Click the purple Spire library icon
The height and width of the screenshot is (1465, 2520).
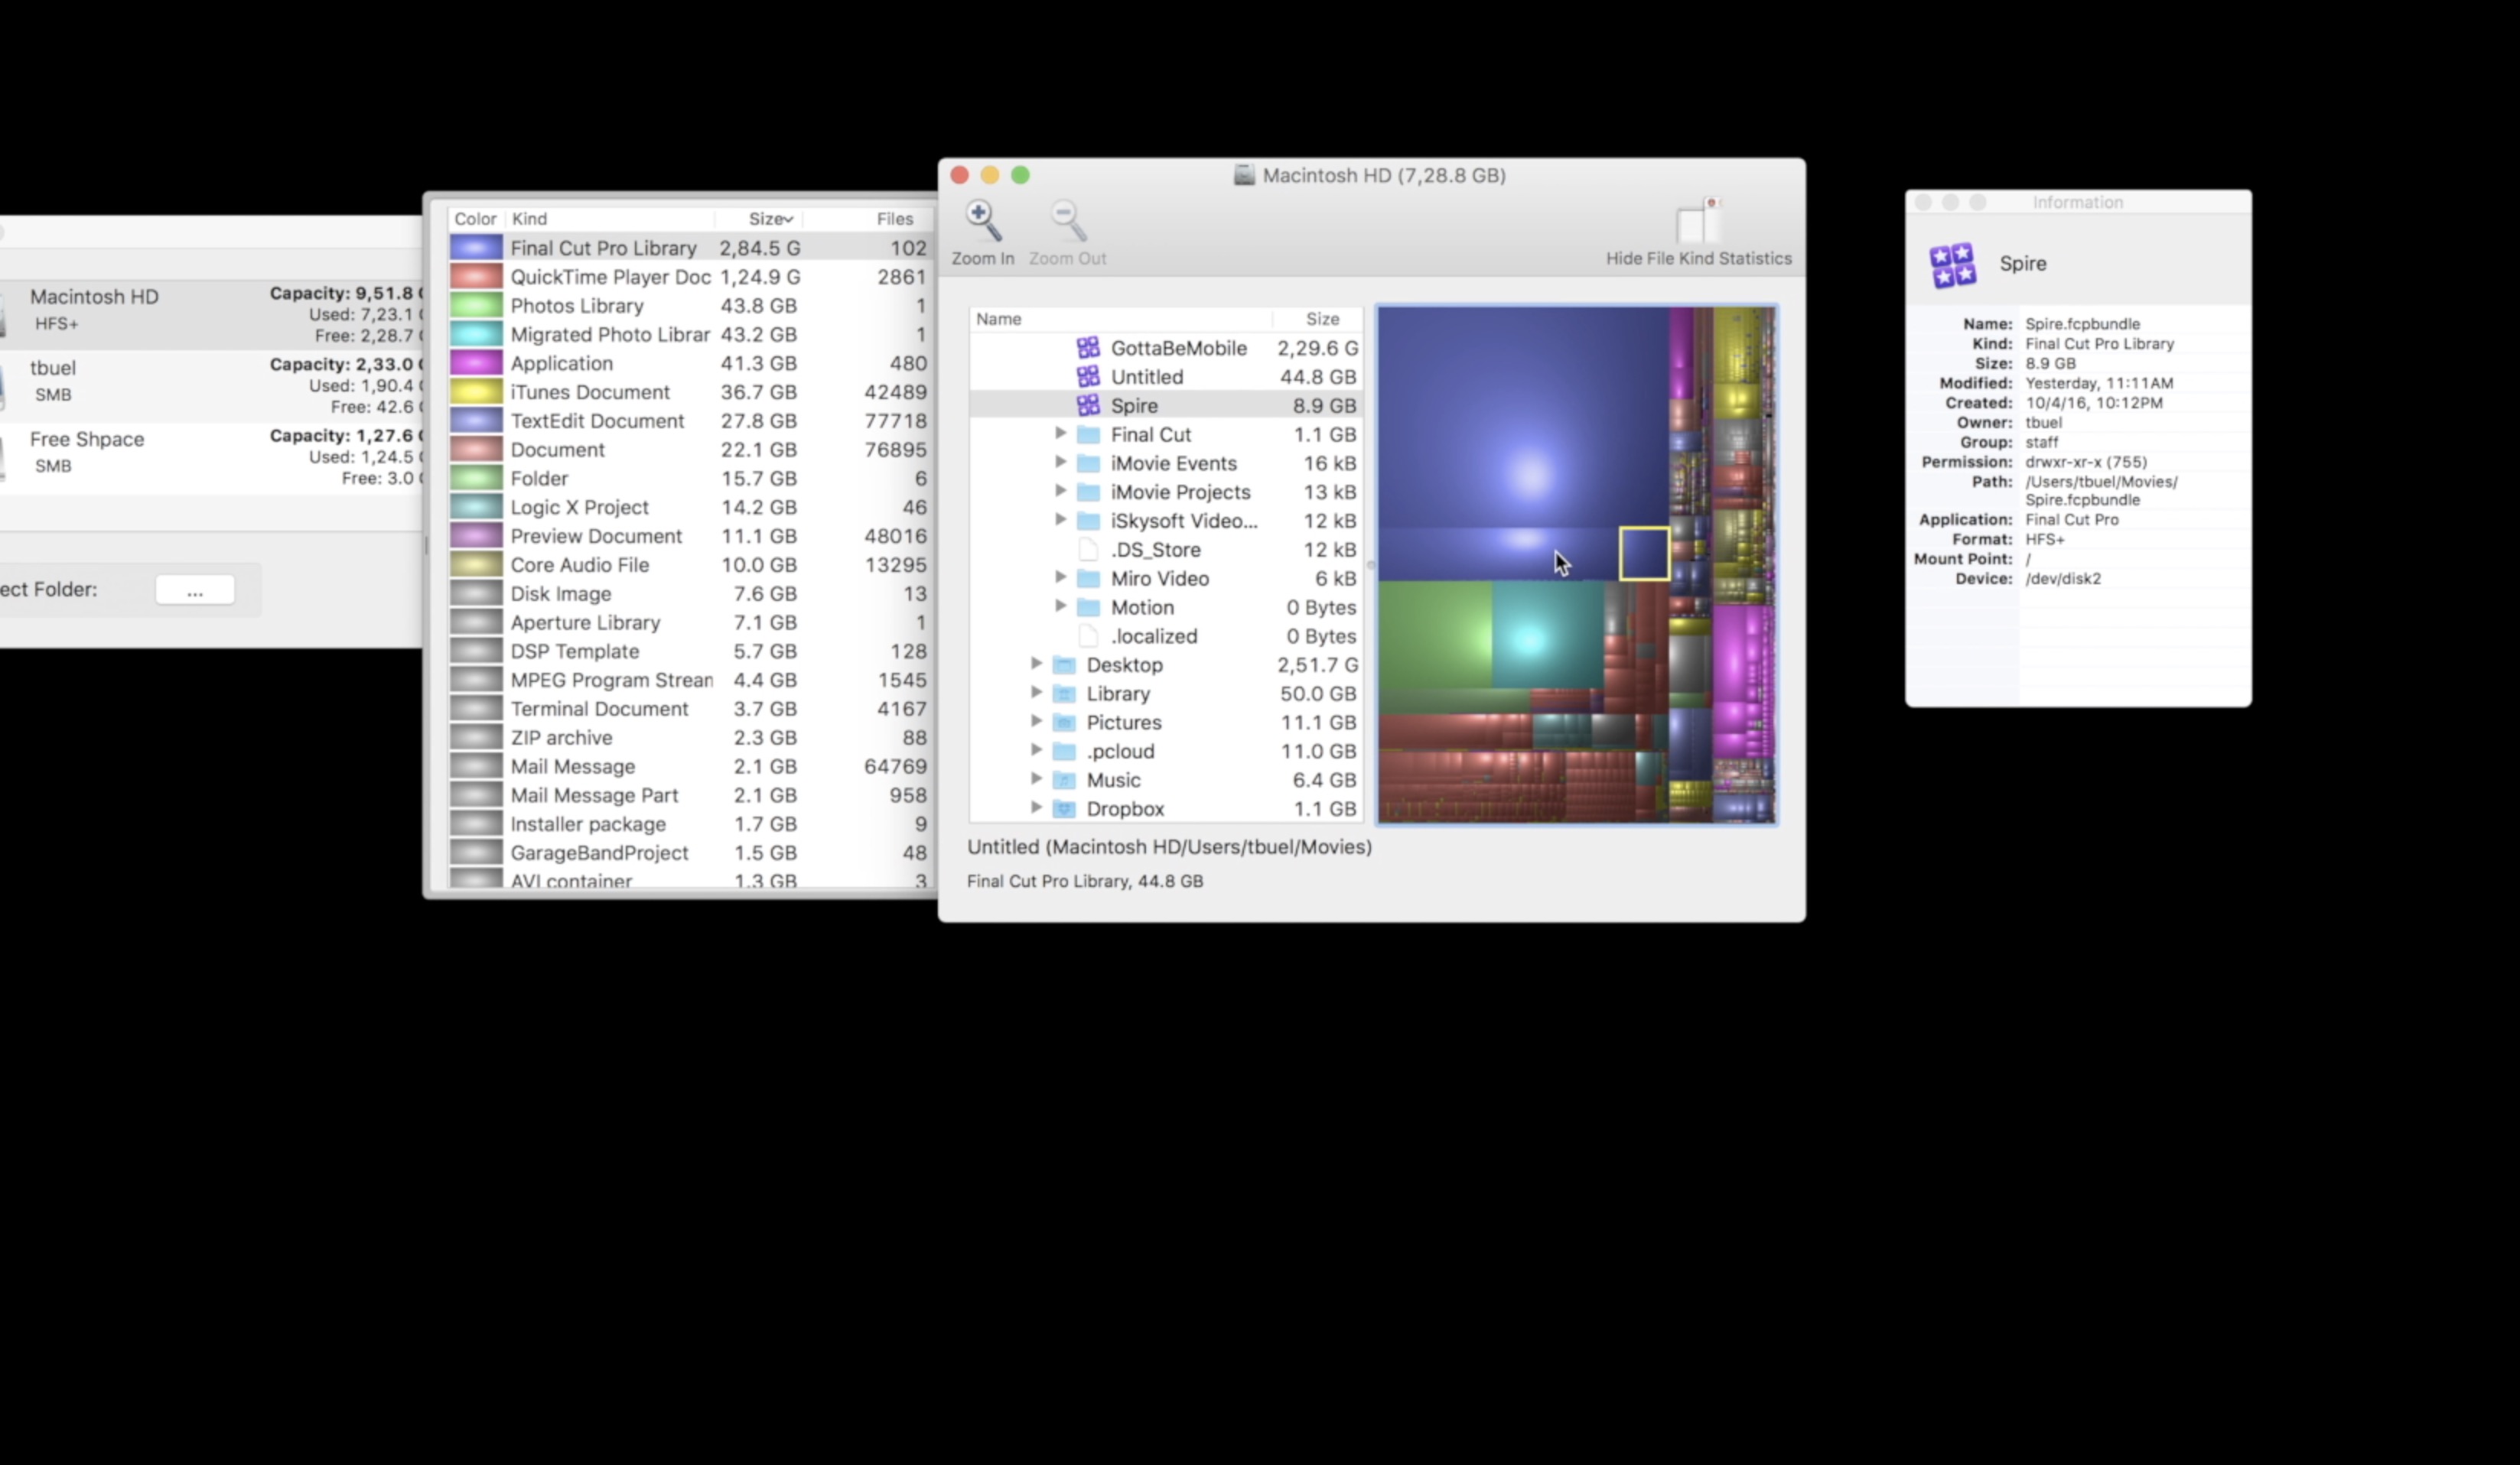click(1088, 404)
